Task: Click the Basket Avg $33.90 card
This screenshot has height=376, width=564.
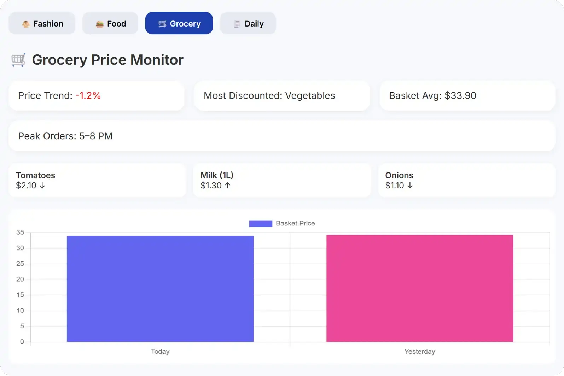Action: click(467, 96)
